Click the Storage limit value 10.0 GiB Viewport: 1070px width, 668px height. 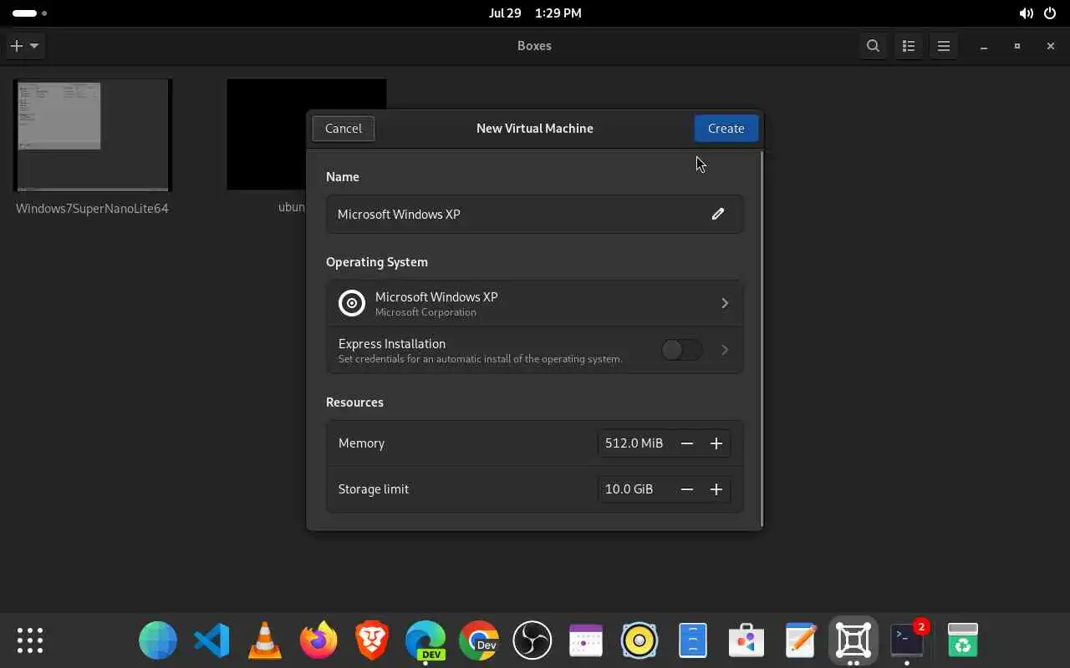pos(629,489)
